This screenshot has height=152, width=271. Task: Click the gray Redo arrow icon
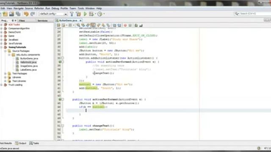click(x=33, y=14)
